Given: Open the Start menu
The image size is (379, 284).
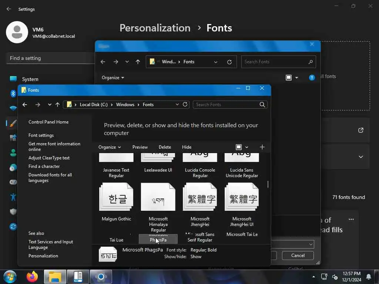Looking at the screenshot, I should [x=10, y=277].
